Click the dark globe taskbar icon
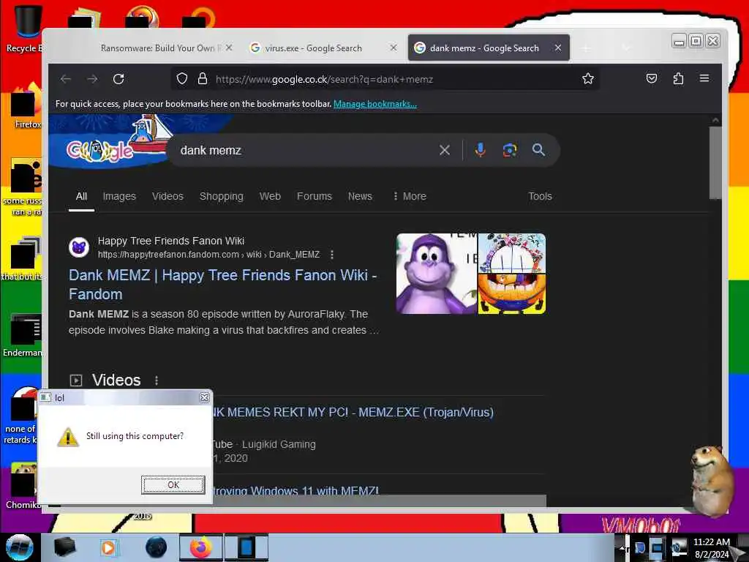Image resolution: width=749 pixels, height=562 pixels. pos(157,547)
